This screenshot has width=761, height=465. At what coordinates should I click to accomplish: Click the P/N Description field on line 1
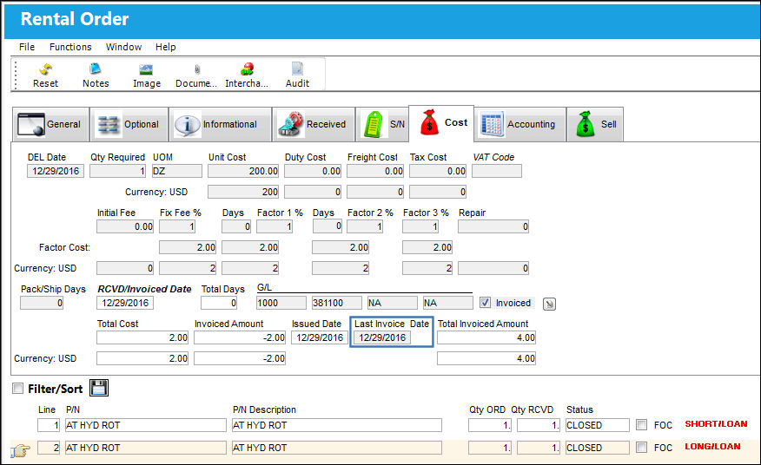pos(337,425)
